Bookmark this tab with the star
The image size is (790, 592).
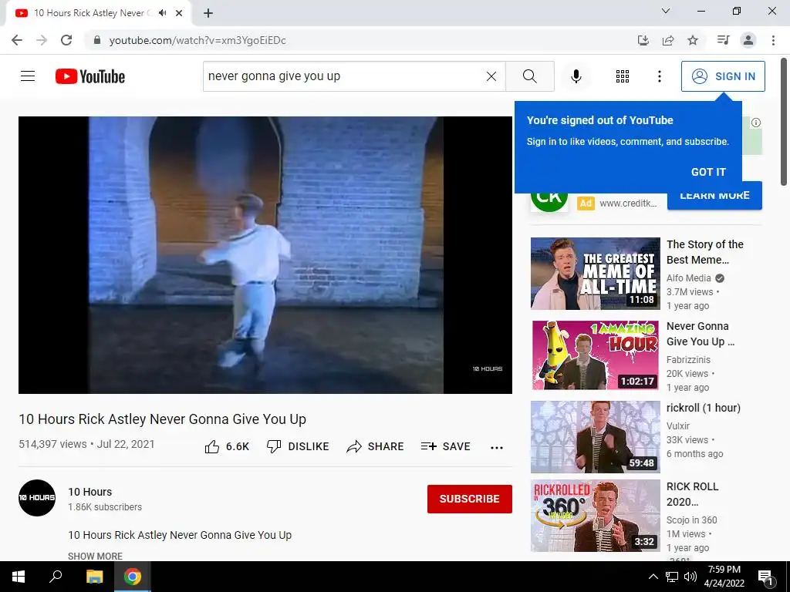693,40
